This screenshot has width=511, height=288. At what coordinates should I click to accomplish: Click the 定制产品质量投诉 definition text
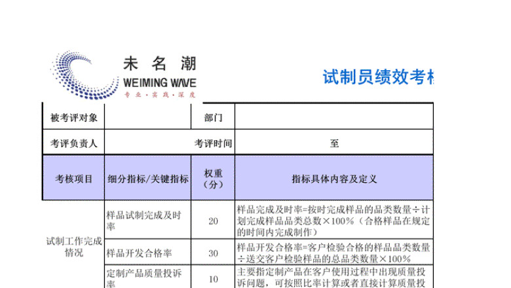click(x=331, y=278)
